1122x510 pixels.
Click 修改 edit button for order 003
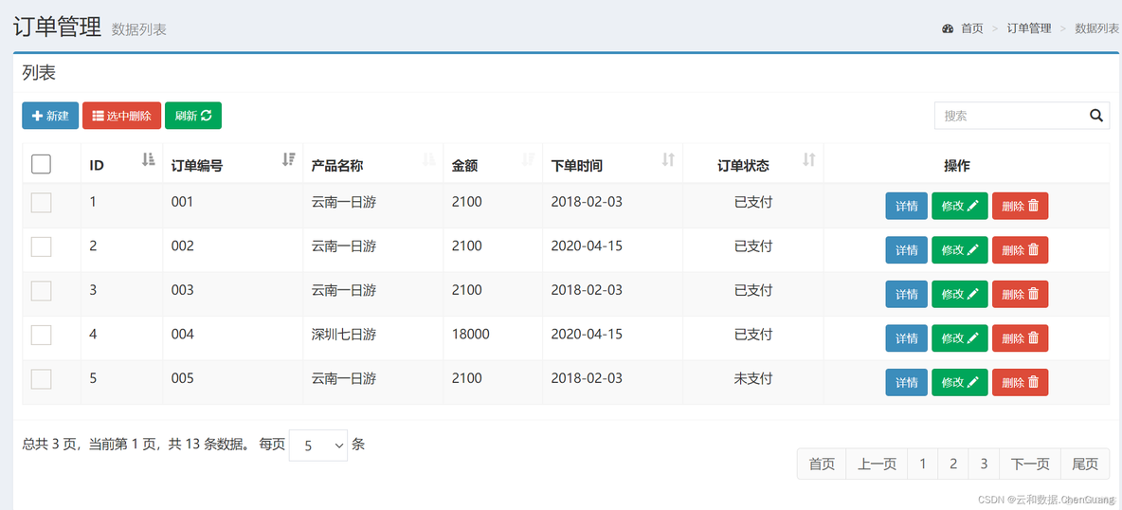[960, 295]
